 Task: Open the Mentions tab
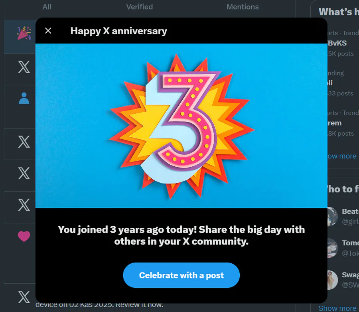point(243,7)
